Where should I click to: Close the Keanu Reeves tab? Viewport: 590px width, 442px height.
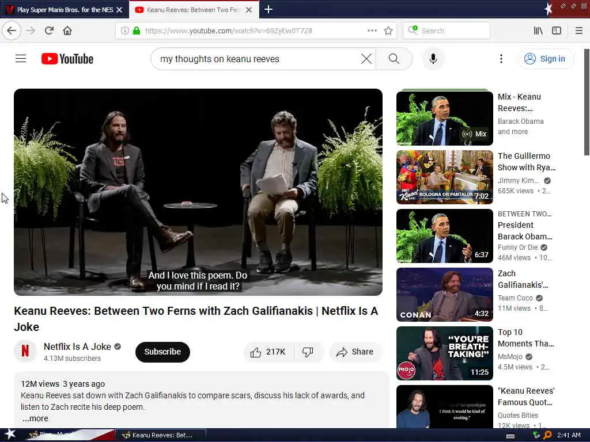point(249,10)
